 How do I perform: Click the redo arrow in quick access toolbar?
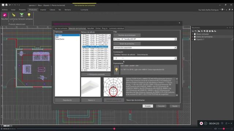pyautogui.click(x=15, y=5)
